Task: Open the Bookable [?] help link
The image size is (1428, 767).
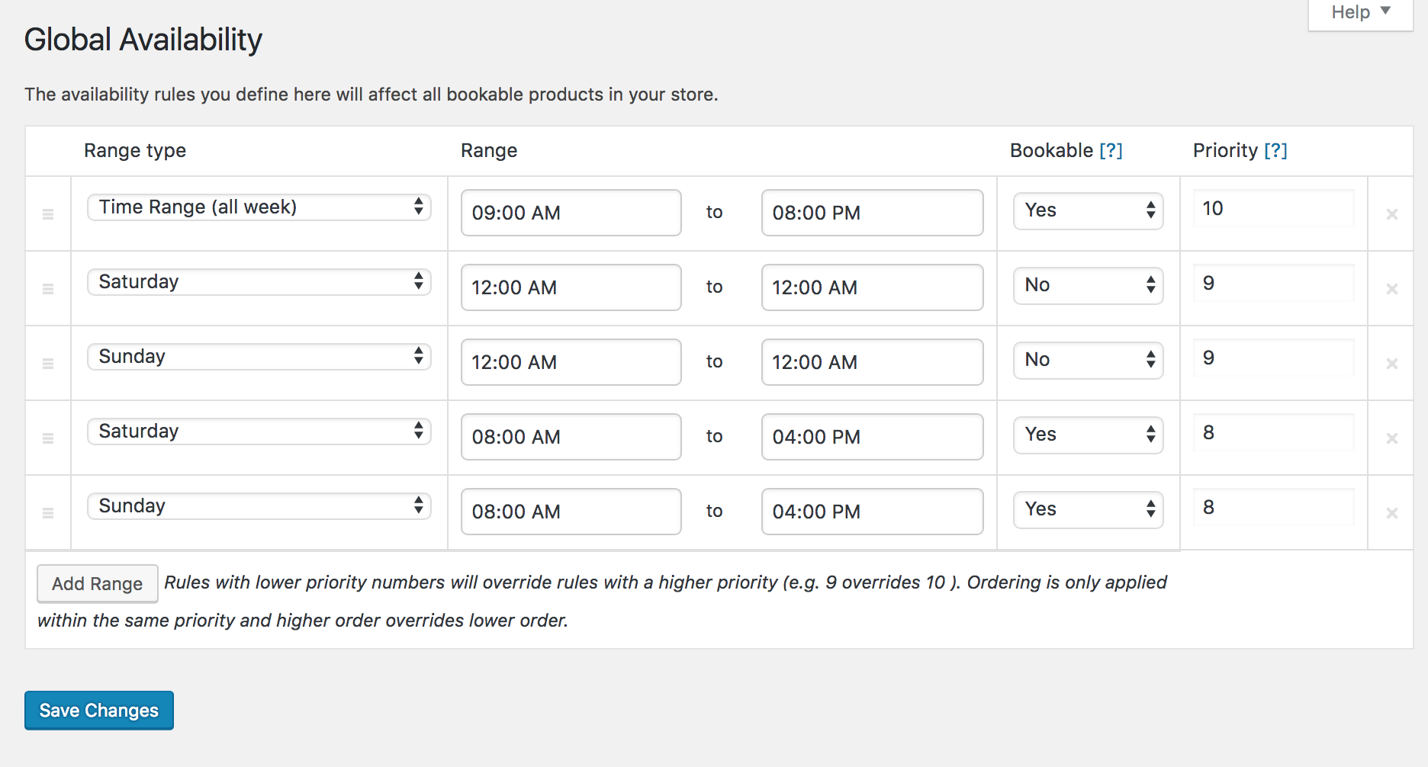Action: tap(1111, 151)
